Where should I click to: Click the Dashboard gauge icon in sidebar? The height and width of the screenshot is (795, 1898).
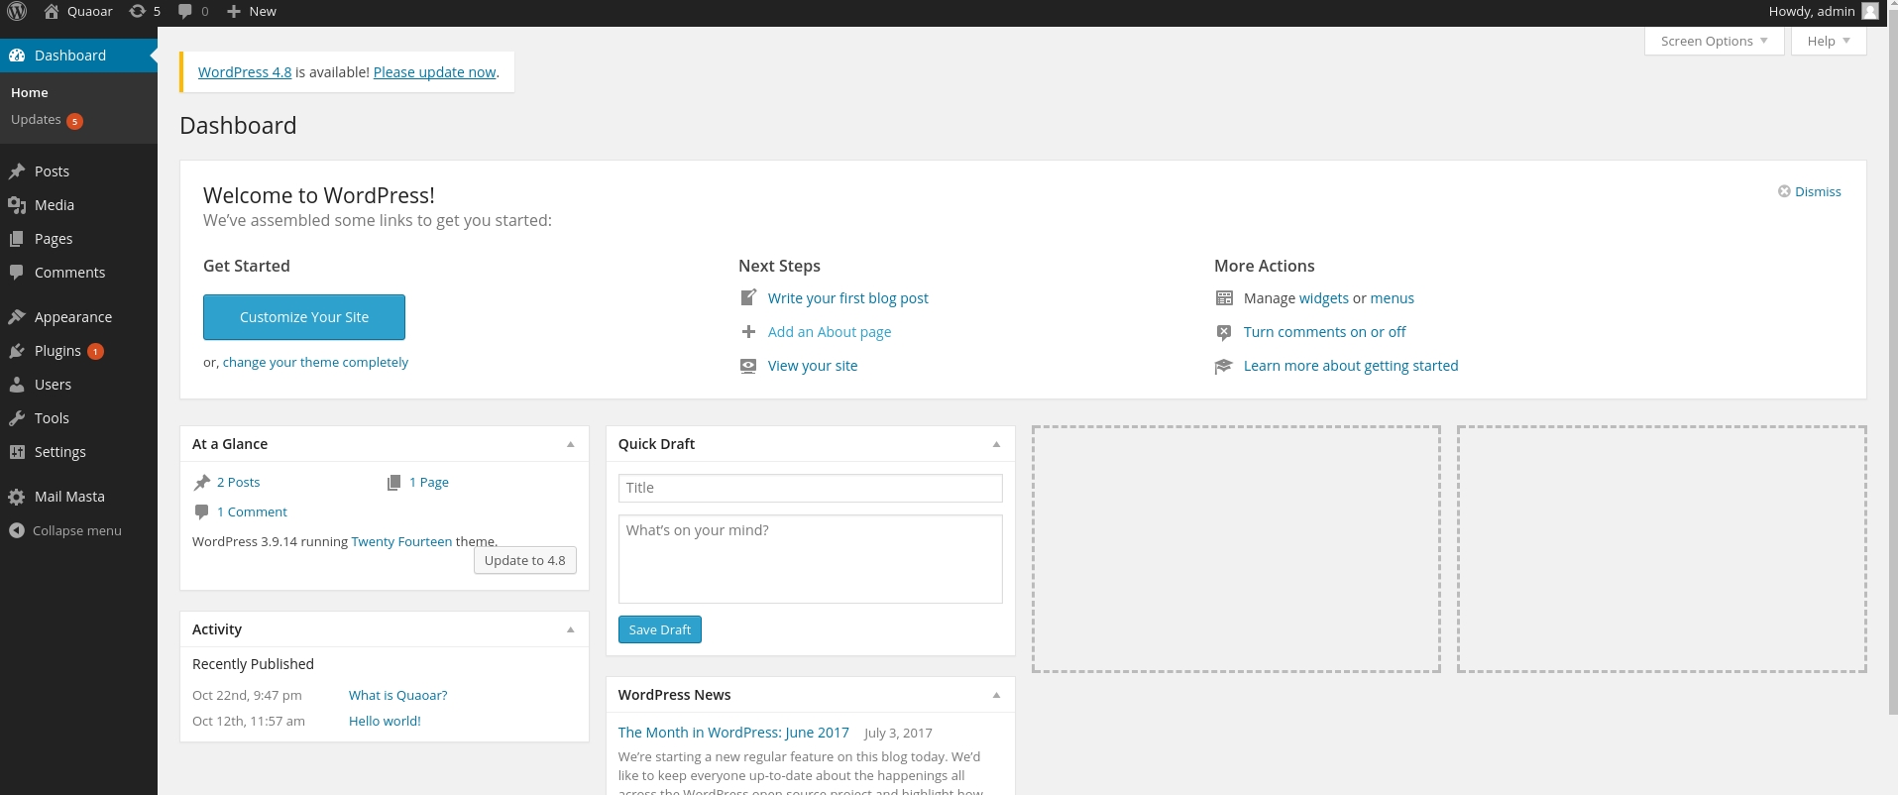[x=17, y=56]
